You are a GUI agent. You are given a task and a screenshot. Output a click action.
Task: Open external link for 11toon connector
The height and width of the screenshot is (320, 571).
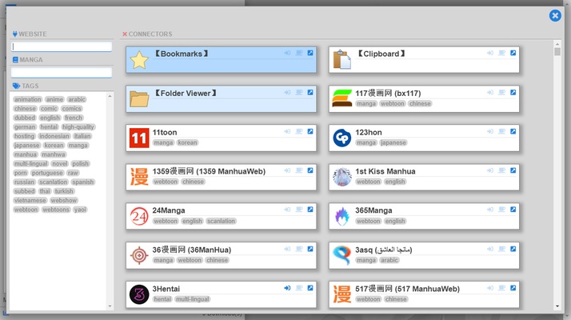(310, 131)
